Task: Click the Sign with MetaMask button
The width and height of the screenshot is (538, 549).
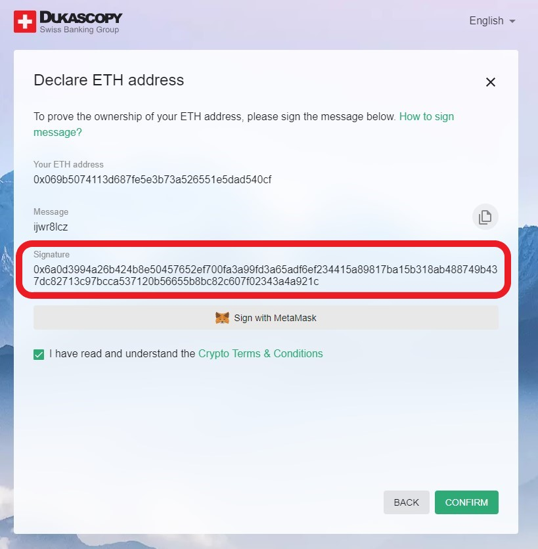Action: tap(266, 318)
